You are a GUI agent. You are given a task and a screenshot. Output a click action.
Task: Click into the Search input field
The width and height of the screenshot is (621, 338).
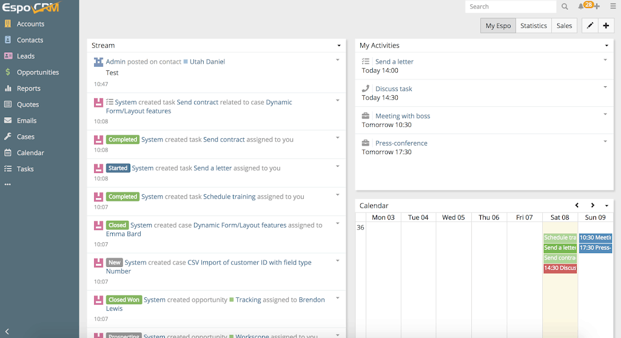tap(510, 7)
